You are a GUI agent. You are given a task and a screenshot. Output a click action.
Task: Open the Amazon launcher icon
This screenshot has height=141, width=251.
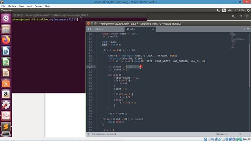coord(6,94)
